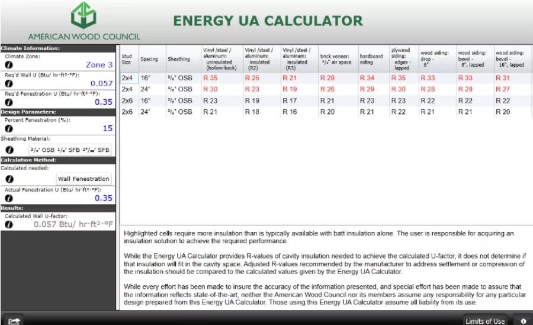Change the Zone 3 climate zone value
This screenshot has width=533, height=325.
tap(99, 64)
